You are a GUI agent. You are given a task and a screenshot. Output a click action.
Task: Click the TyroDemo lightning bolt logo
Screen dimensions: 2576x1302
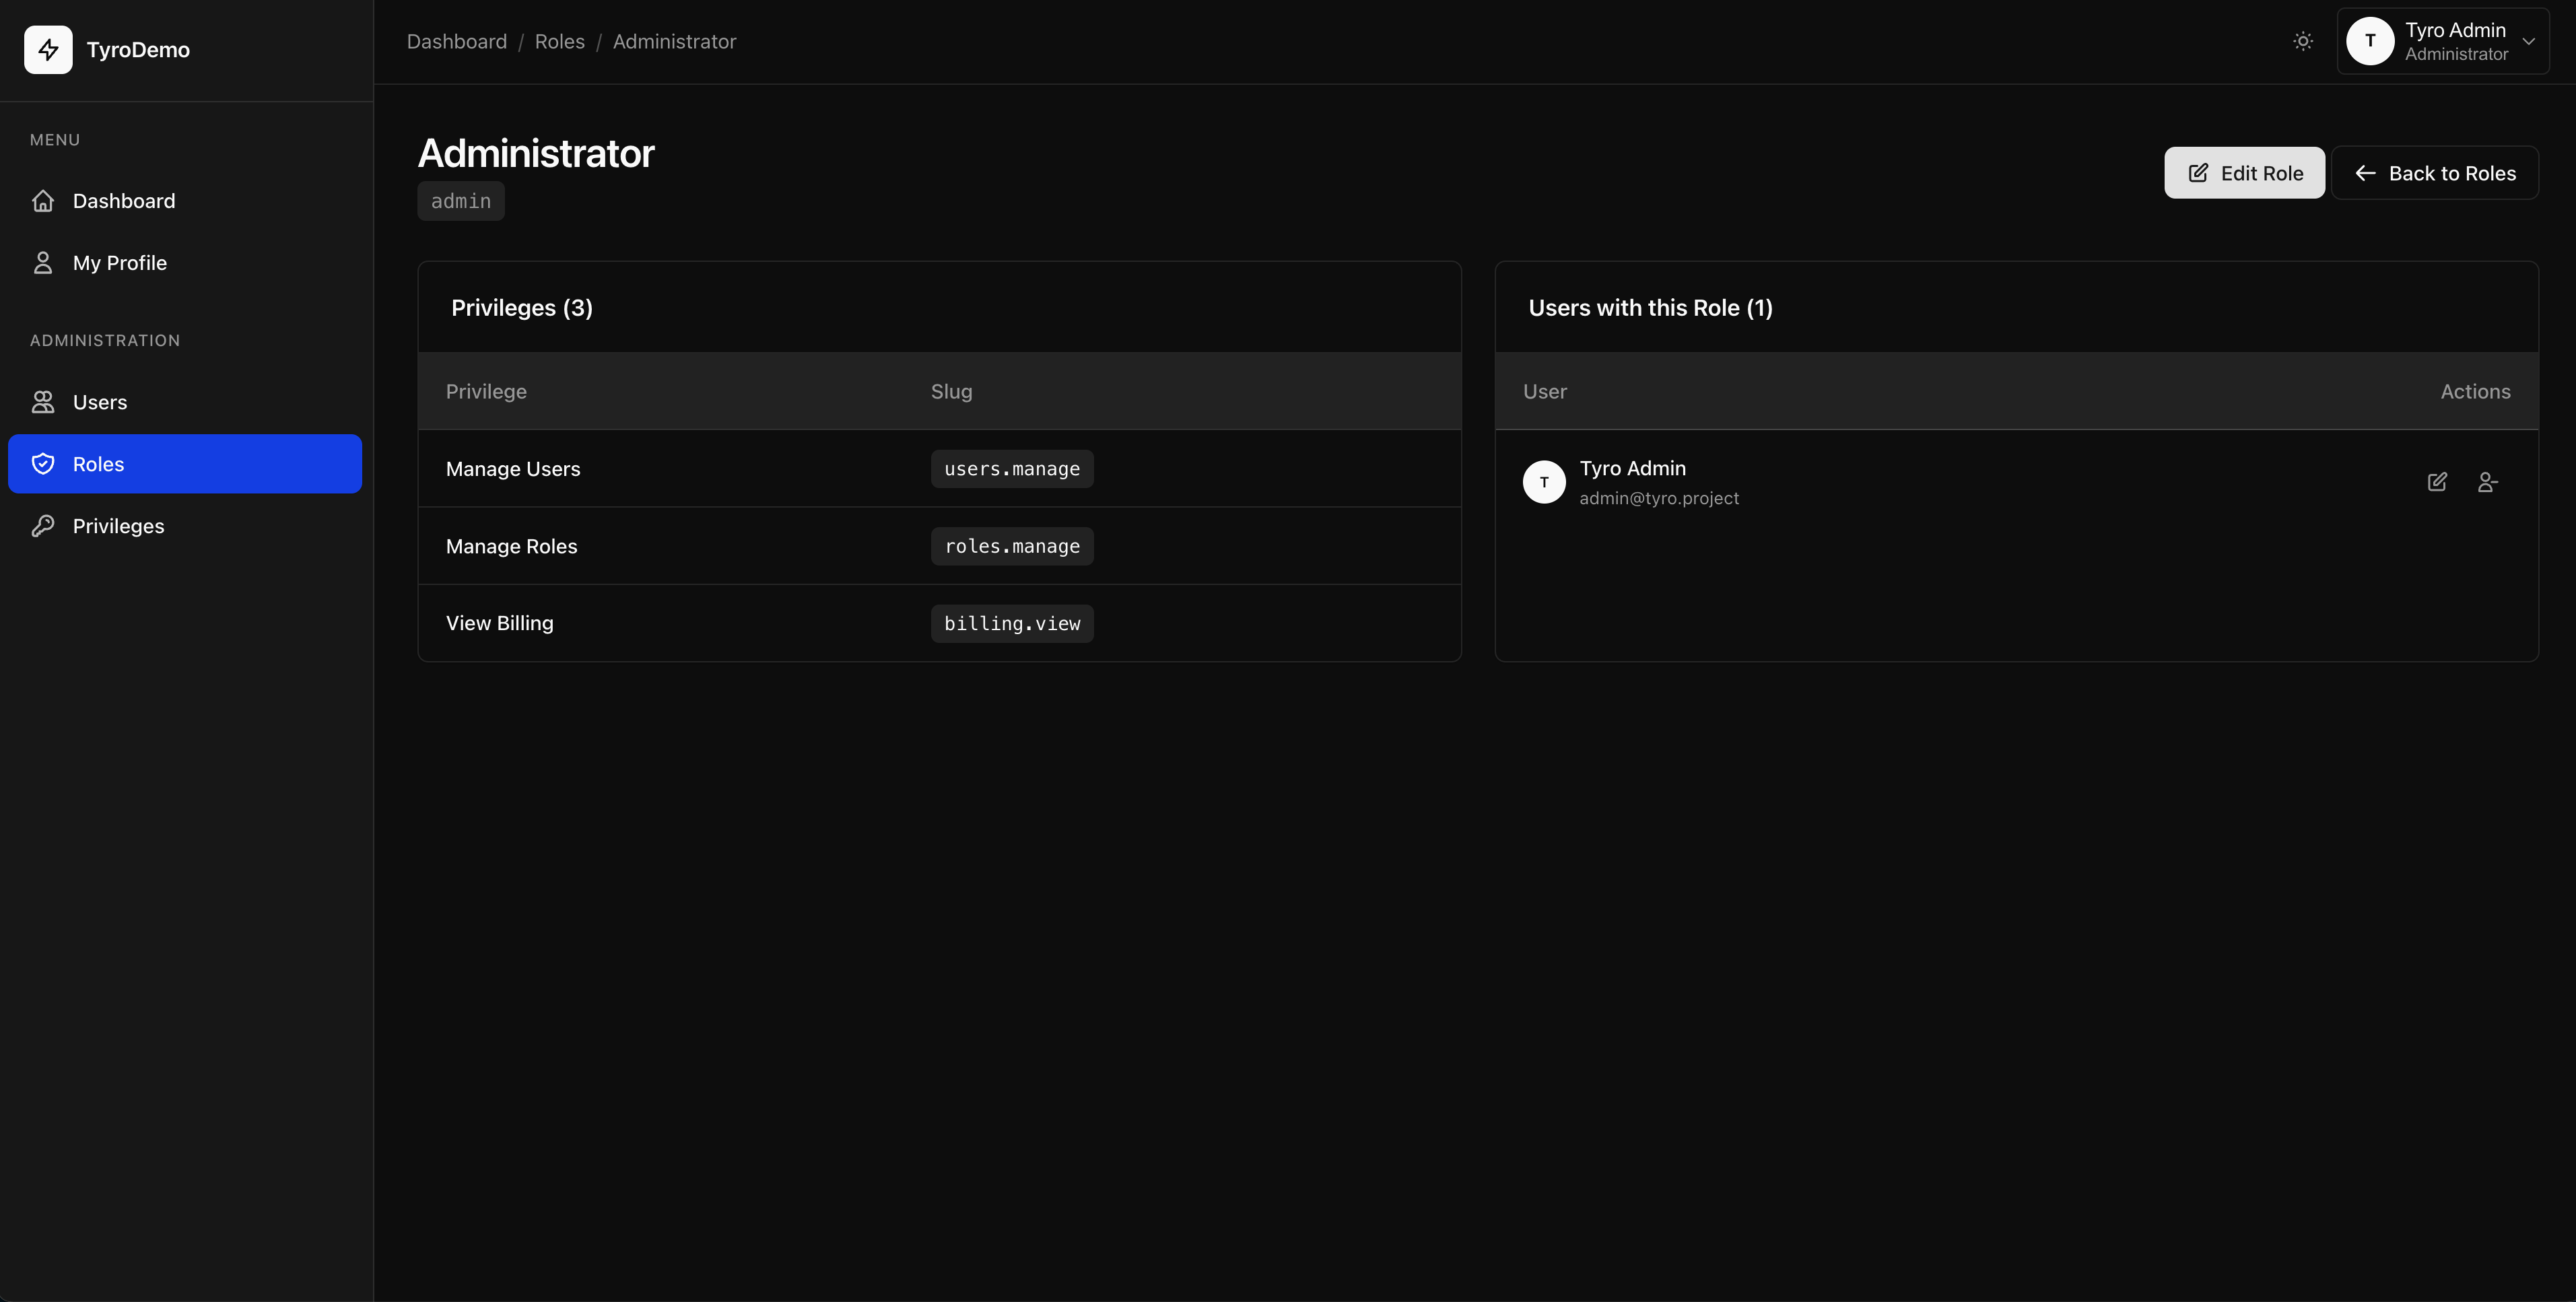(48, 50)
